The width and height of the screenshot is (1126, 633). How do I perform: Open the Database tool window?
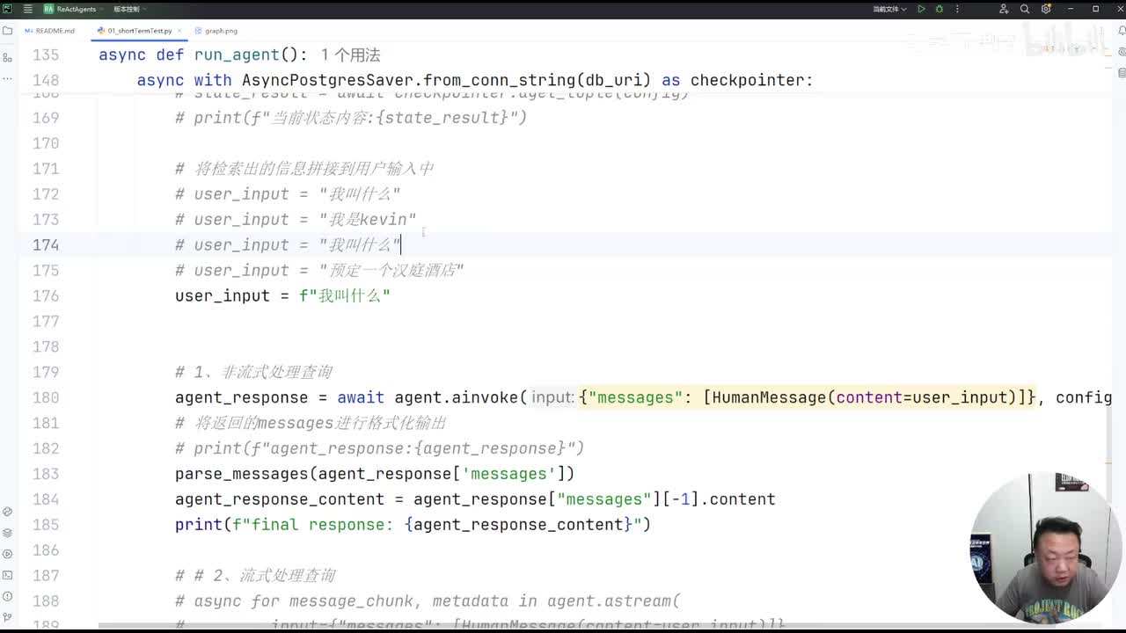1121,74
